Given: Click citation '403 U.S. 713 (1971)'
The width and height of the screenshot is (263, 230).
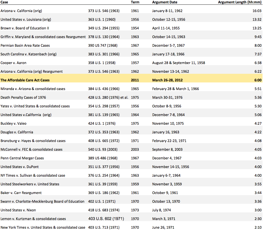Looking at the screenshot, I should click(x=104, y=227).
